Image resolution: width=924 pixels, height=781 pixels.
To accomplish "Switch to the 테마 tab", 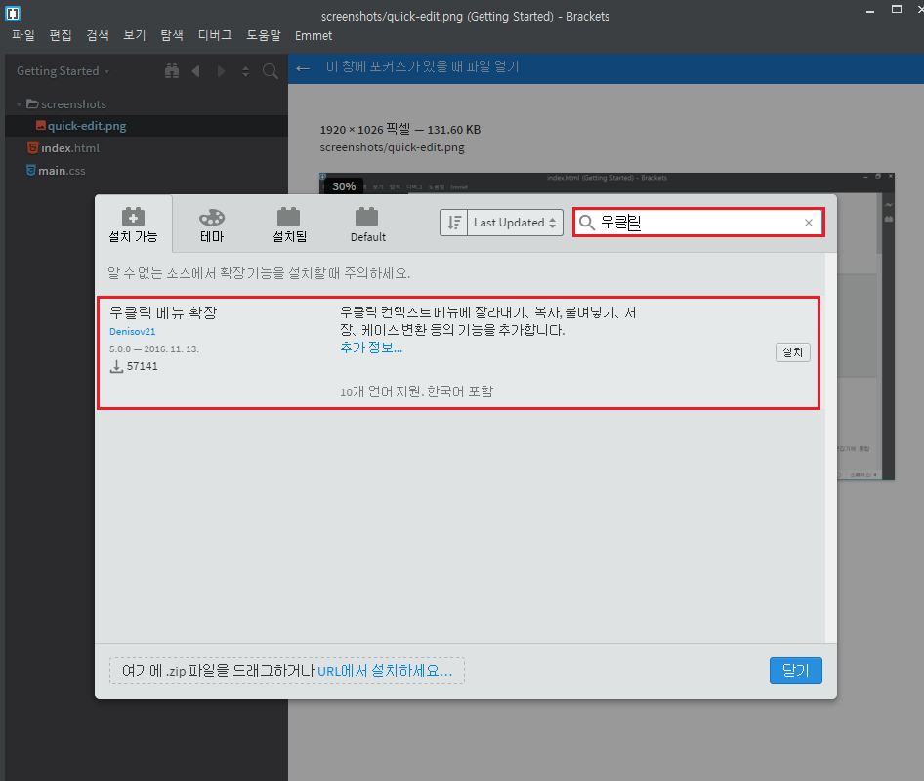I will point(212,225).
